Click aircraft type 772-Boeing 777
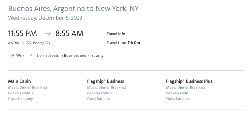 point(38,43)
